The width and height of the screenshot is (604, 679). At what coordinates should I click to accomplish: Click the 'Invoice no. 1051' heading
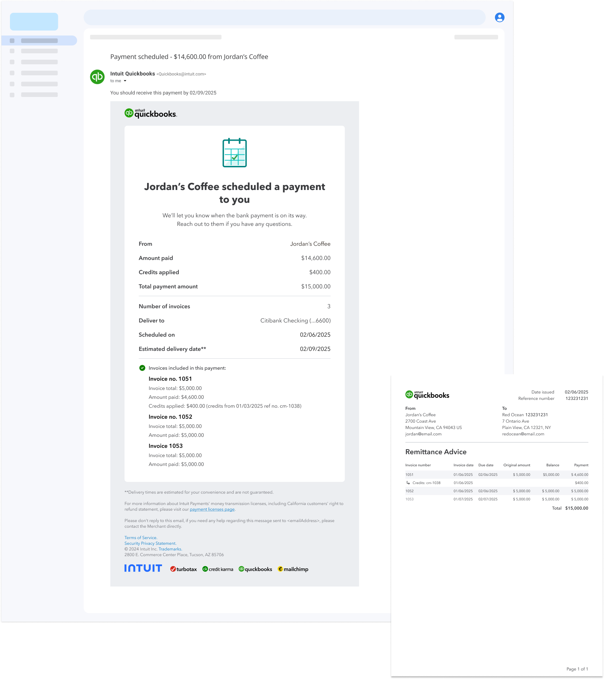[x=170, y=379]
